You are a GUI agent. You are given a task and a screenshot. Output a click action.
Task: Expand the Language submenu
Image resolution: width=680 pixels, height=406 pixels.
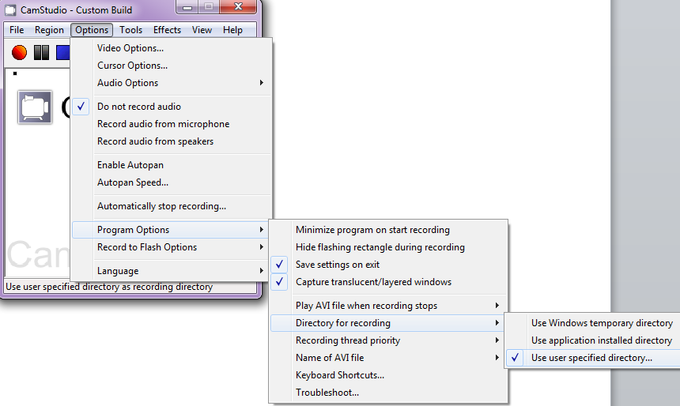point(172,271)
